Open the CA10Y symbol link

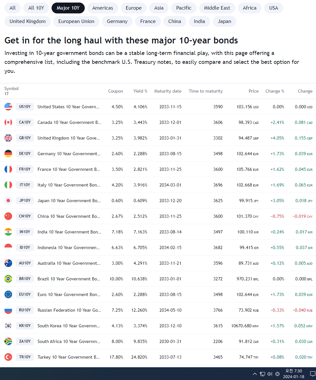click(x=25, y=122)
